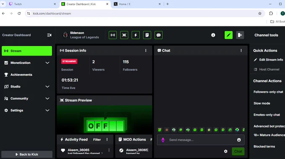Click the address bar showing kick.com/dashboard/stream

145,13
